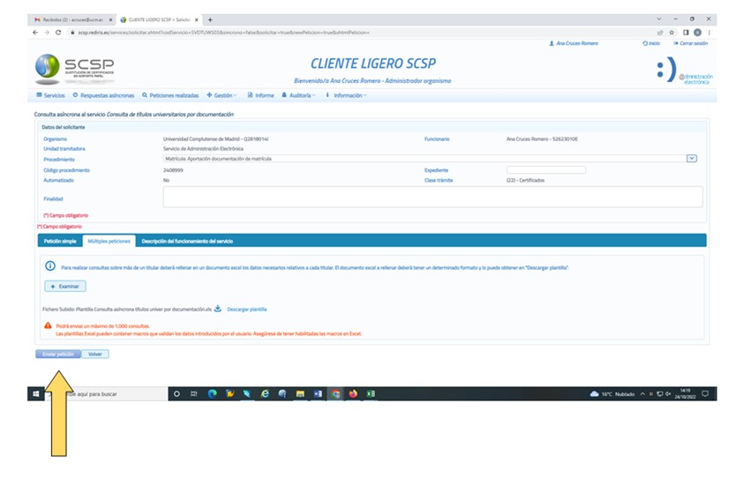Screen dimensions: 736x478
Task: Open Descripción del funcionamiento del servicio tab
Action: (x=187, y=241)
